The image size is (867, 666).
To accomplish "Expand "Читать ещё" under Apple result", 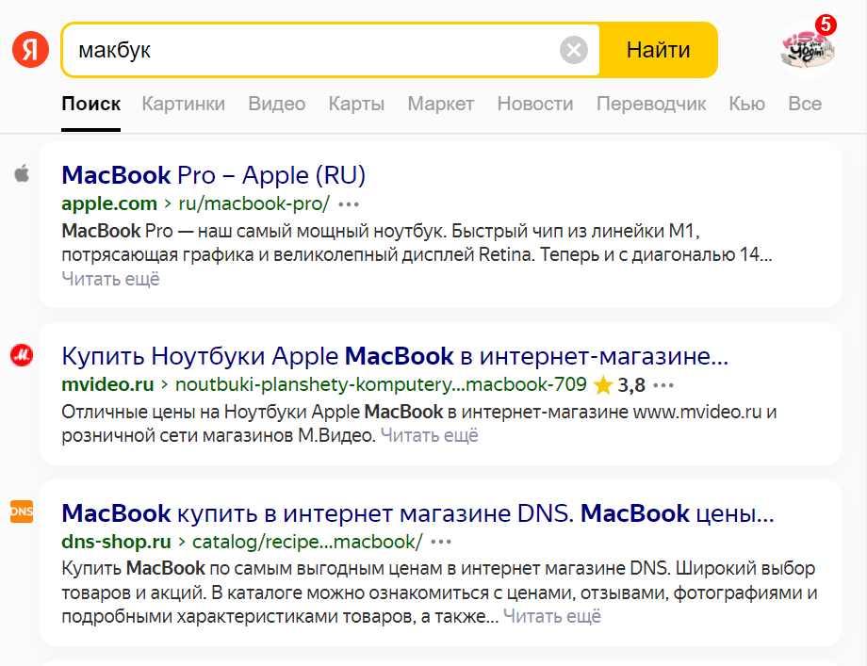I will pyautogui.click(x=110, y=279).
